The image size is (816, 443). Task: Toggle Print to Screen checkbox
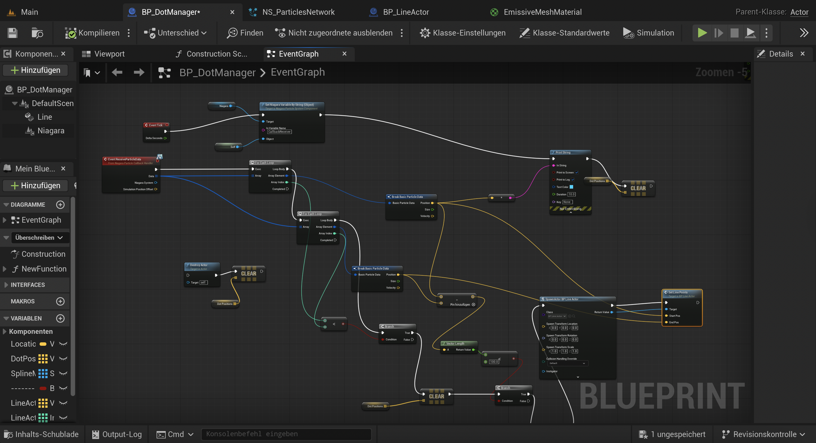(x=577, y=173)
